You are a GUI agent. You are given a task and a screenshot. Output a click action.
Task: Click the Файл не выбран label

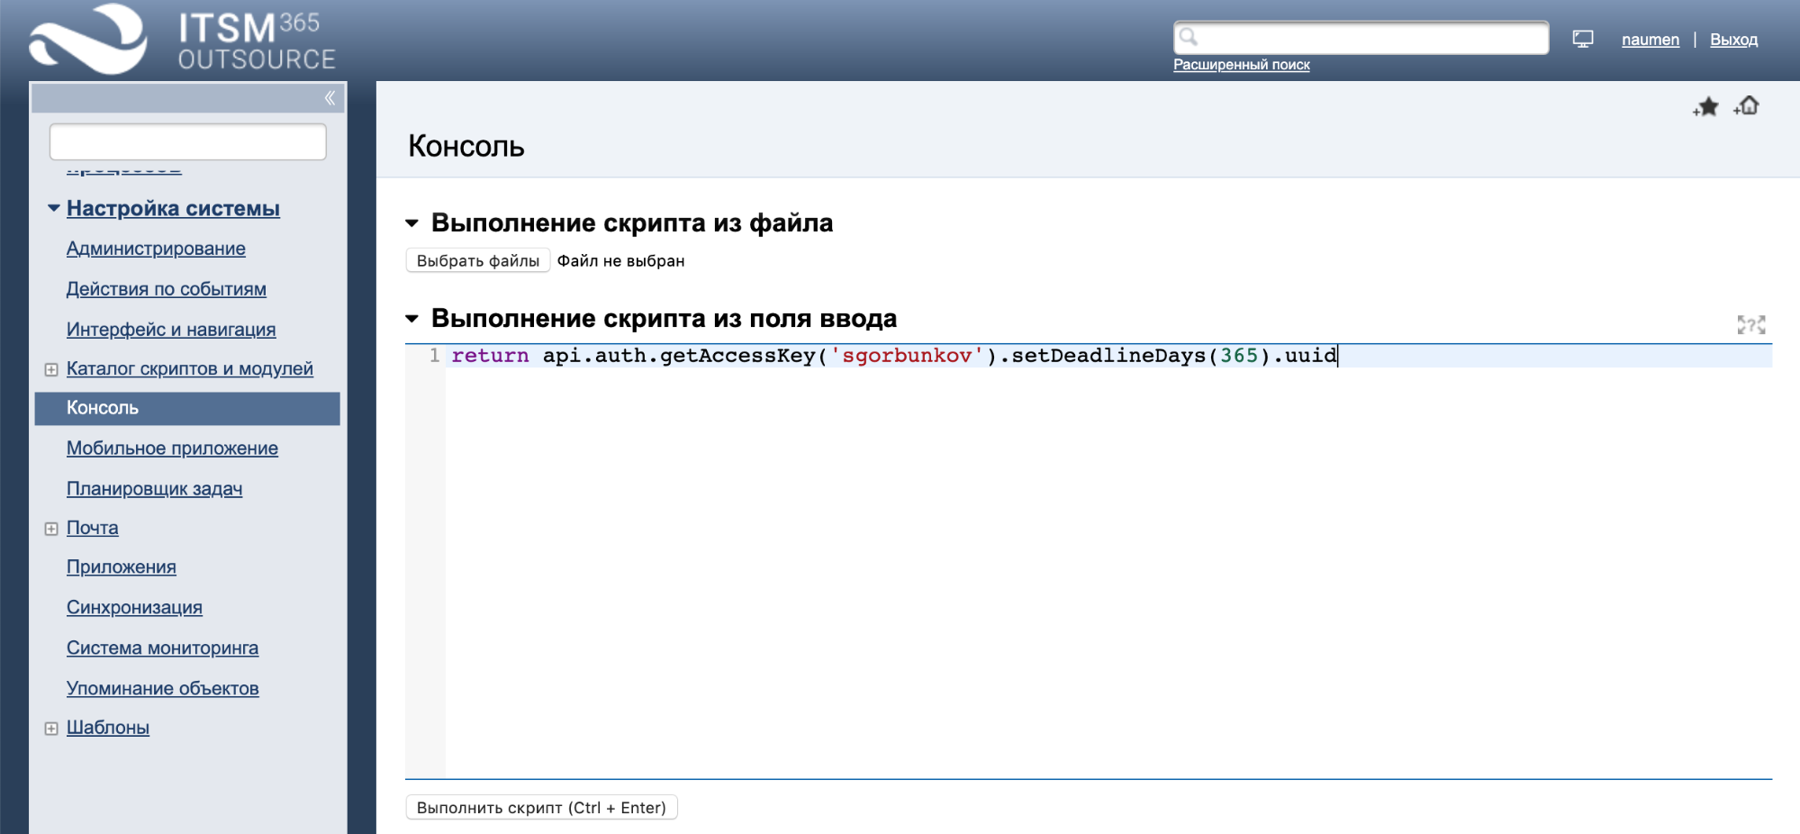620,261
